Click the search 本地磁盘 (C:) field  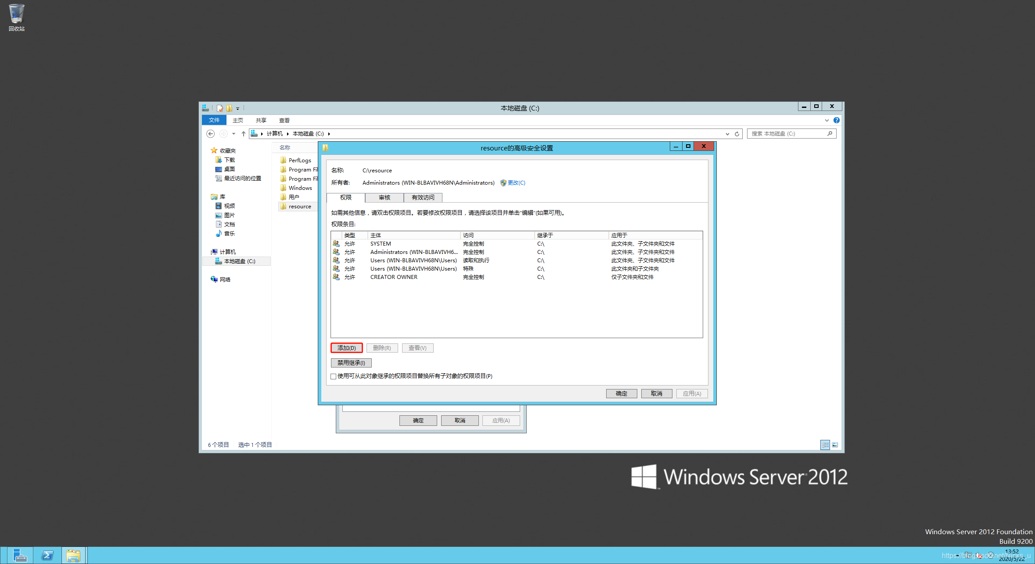[x=786, y=134]
